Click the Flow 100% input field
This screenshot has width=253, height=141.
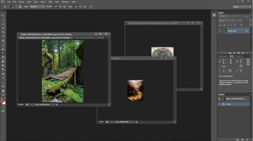point(76,7)
